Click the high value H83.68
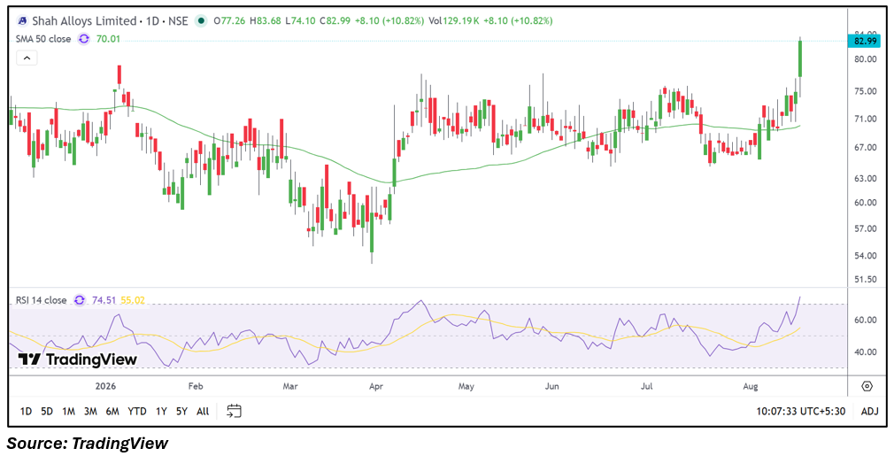Image resolution: width=894 pixels, height=456 pixels. click(x=266, y=21)
